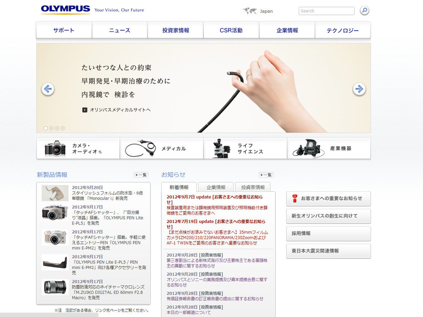Click the search magnifier icon

[x=364, y=10]
